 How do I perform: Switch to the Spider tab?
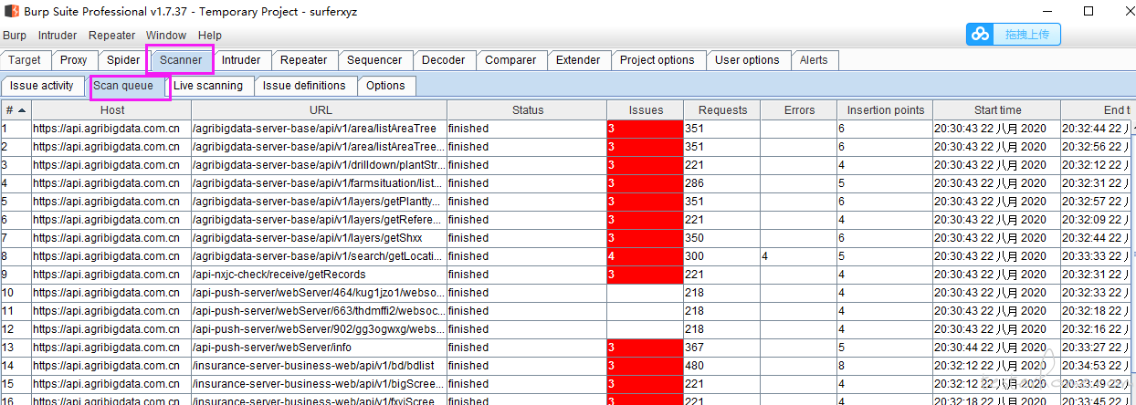point(123,60)
